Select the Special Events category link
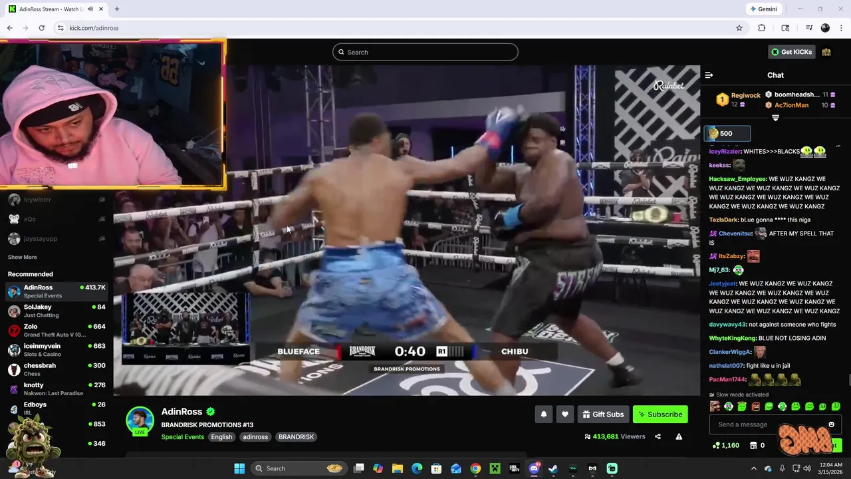 pyautogui.click(x=182, y=437)
